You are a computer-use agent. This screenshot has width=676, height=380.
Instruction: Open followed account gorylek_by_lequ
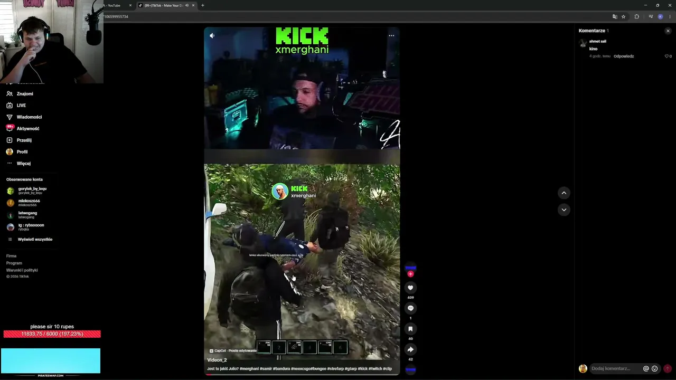click(x=32, y=190)
